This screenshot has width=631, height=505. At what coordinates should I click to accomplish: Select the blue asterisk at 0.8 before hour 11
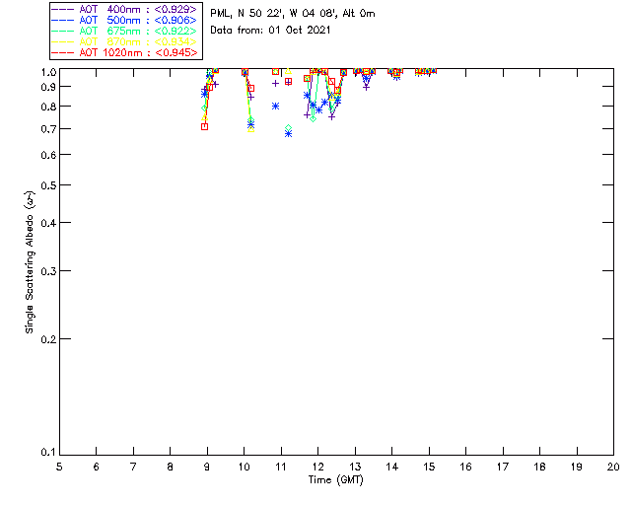pyautogui.click(x=275, y=107)
